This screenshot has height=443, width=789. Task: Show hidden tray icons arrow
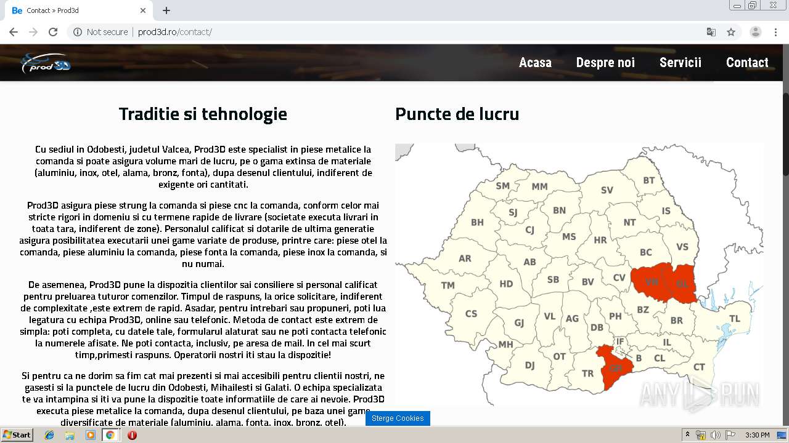coord(687,435)
